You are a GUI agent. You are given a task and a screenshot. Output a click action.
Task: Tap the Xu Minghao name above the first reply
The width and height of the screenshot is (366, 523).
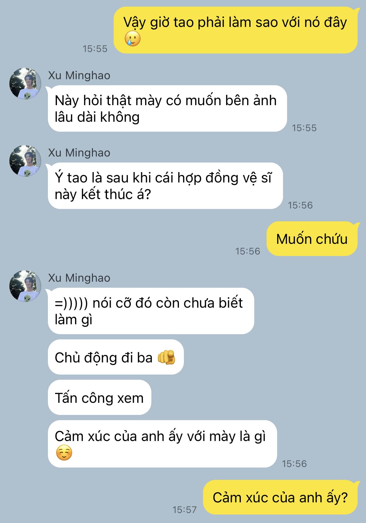pyautogui.click(x=79, y=75)
